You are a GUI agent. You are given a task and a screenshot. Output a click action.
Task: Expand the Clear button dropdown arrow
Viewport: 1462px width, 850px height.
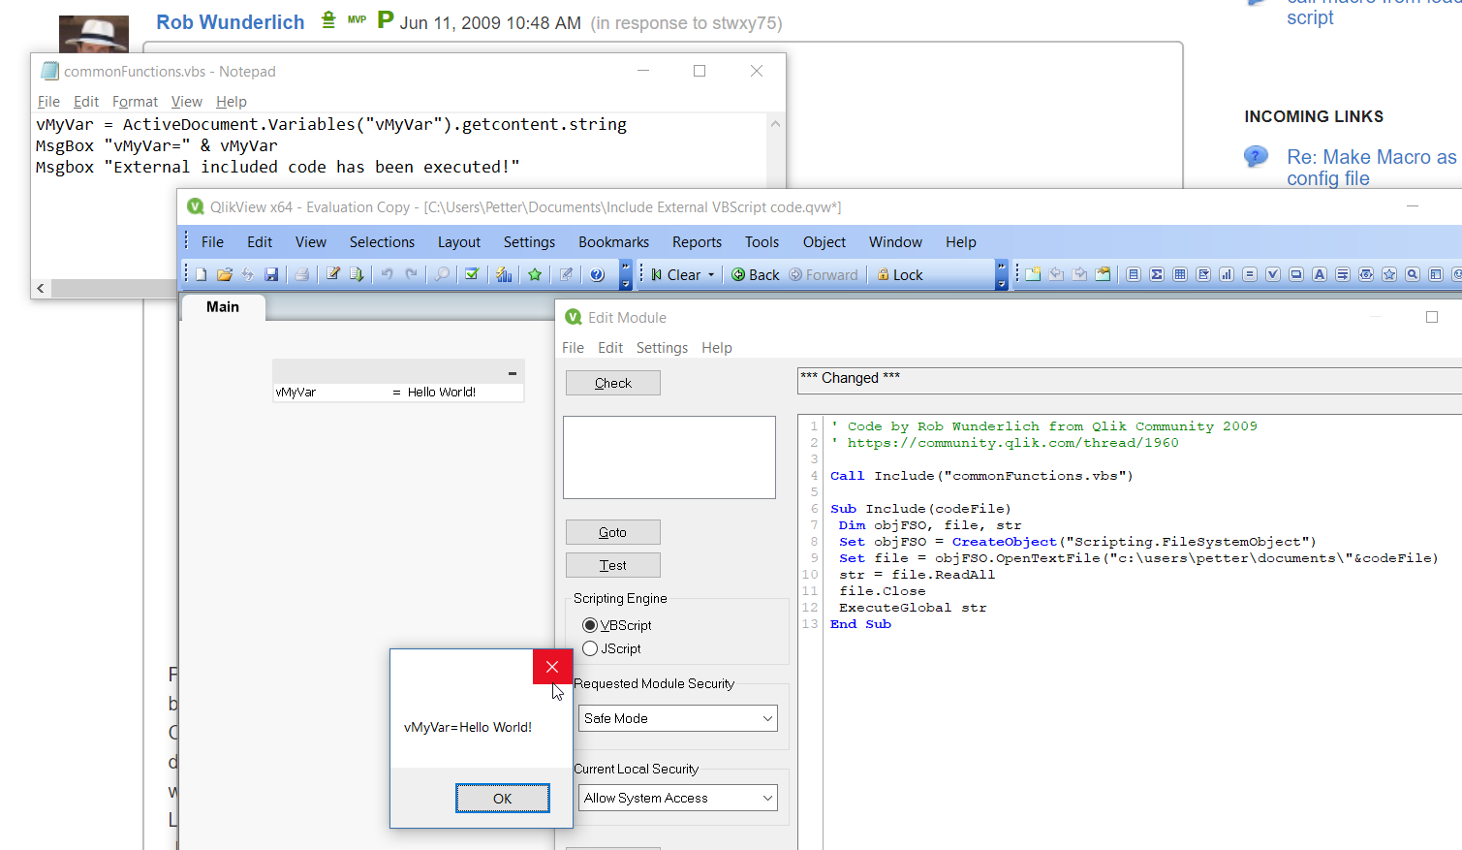(x=711, y=275)
